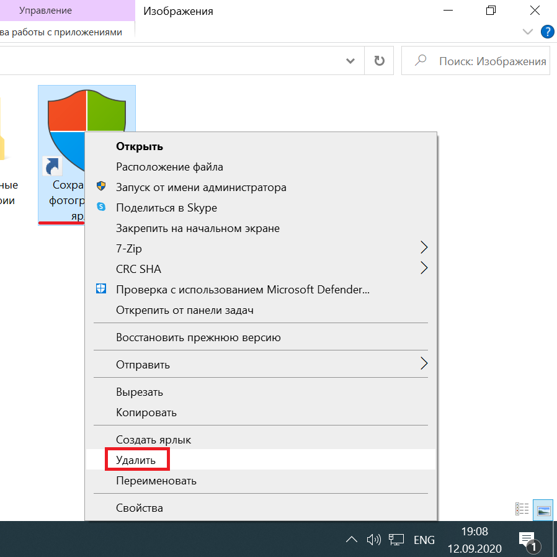Expand the 7-Zip submenu arrow
This screenshot has height=557, width=557.
pos(424,247)
